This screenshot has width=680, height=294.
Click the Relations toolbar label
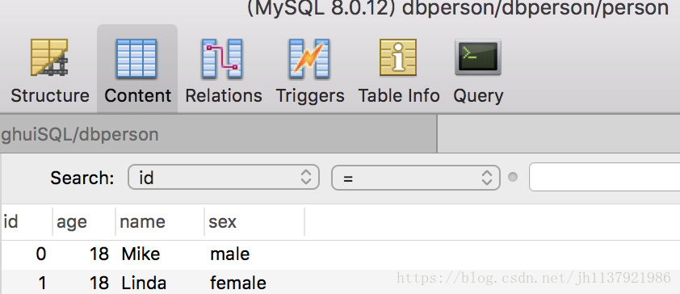(224, 96)
